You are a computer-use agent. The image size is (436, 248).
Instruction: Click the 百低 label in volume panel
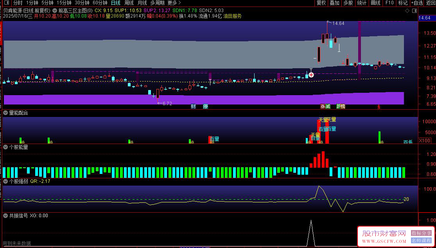tap(408, 142)
